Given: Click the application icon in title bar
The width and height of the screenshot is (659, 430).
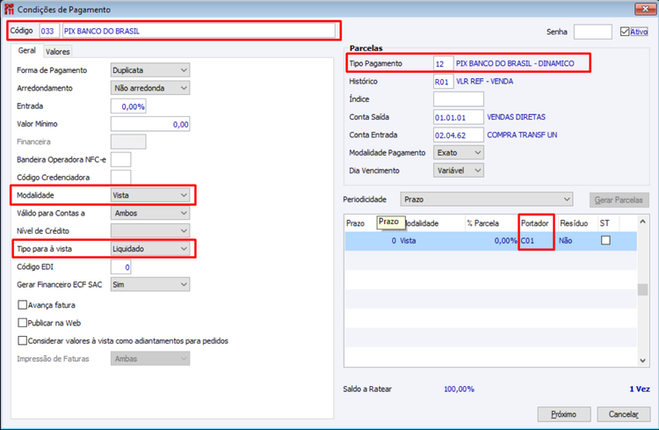Looking at the screenshot, I should [x=9, y=9].
